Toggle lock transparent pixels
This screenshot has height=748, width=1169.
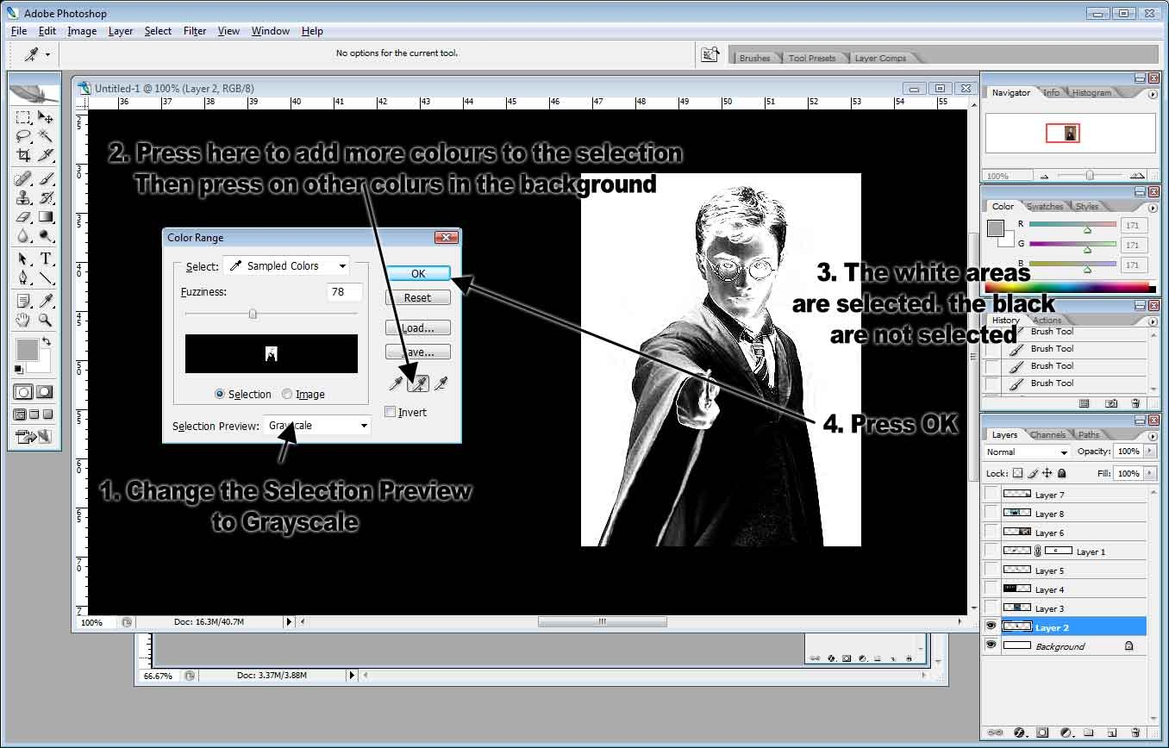tap(1017, 473)
